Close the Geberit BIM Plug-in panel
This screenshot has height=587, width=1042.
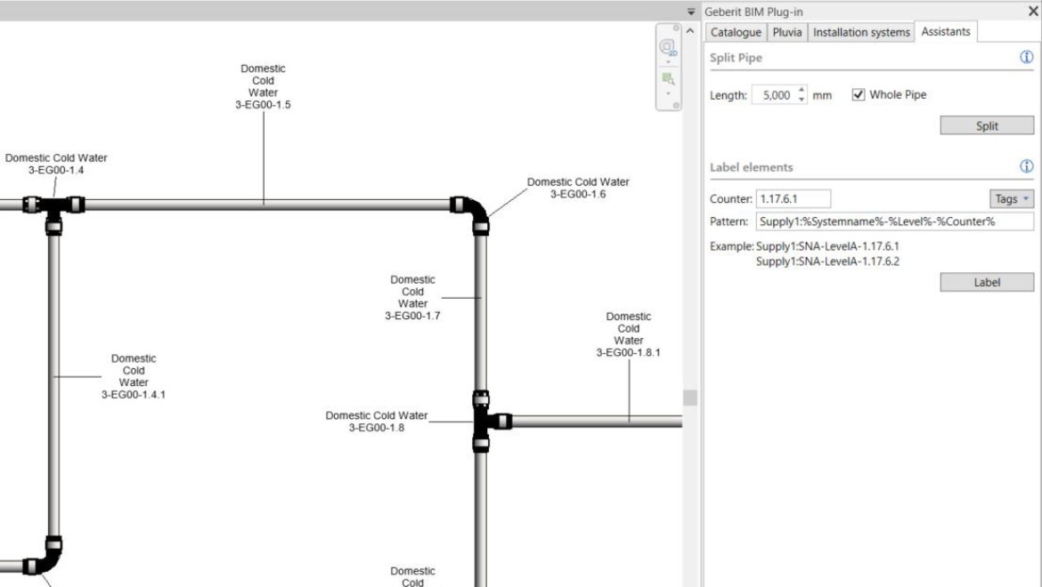[x=1032, y=11]
